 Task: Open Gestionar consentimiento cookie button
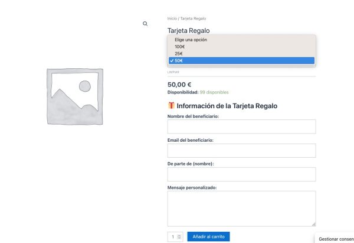click(x=335, y=239)
